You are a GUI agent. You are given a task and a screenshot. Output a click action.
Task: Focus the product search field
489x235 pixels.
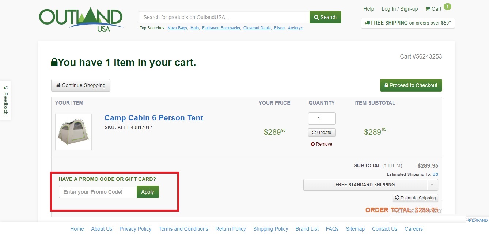(x=224, y=17)
